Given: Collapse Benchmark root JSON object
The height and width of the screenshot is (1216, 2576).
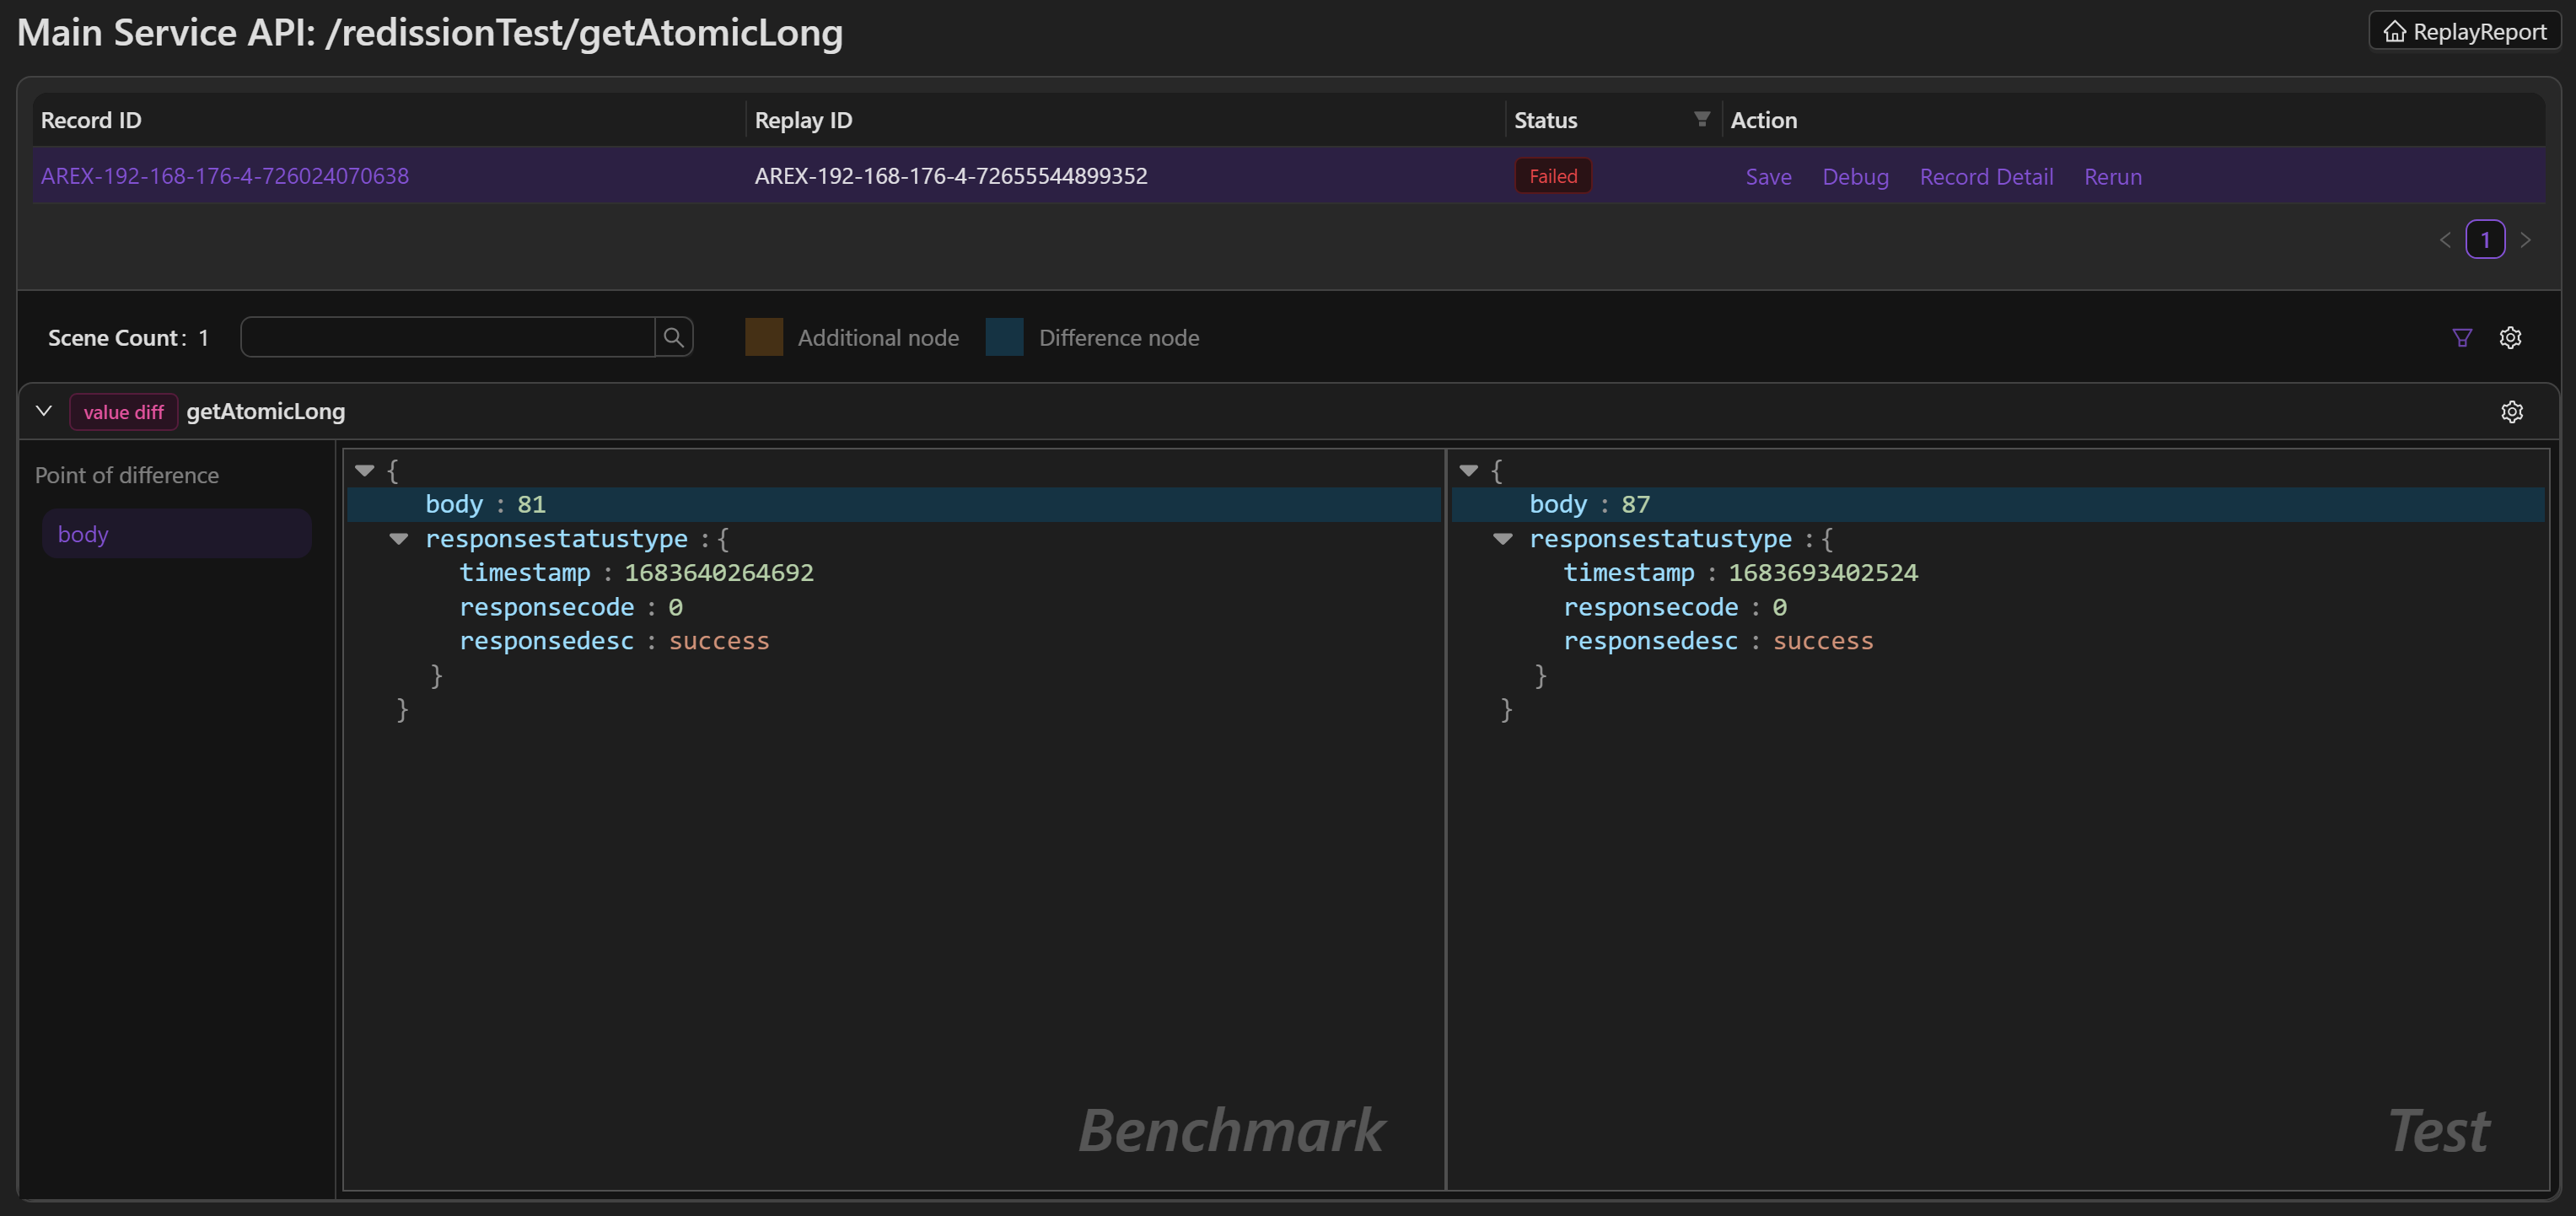Looking at the screenshot, I should [x=365, y=470].
